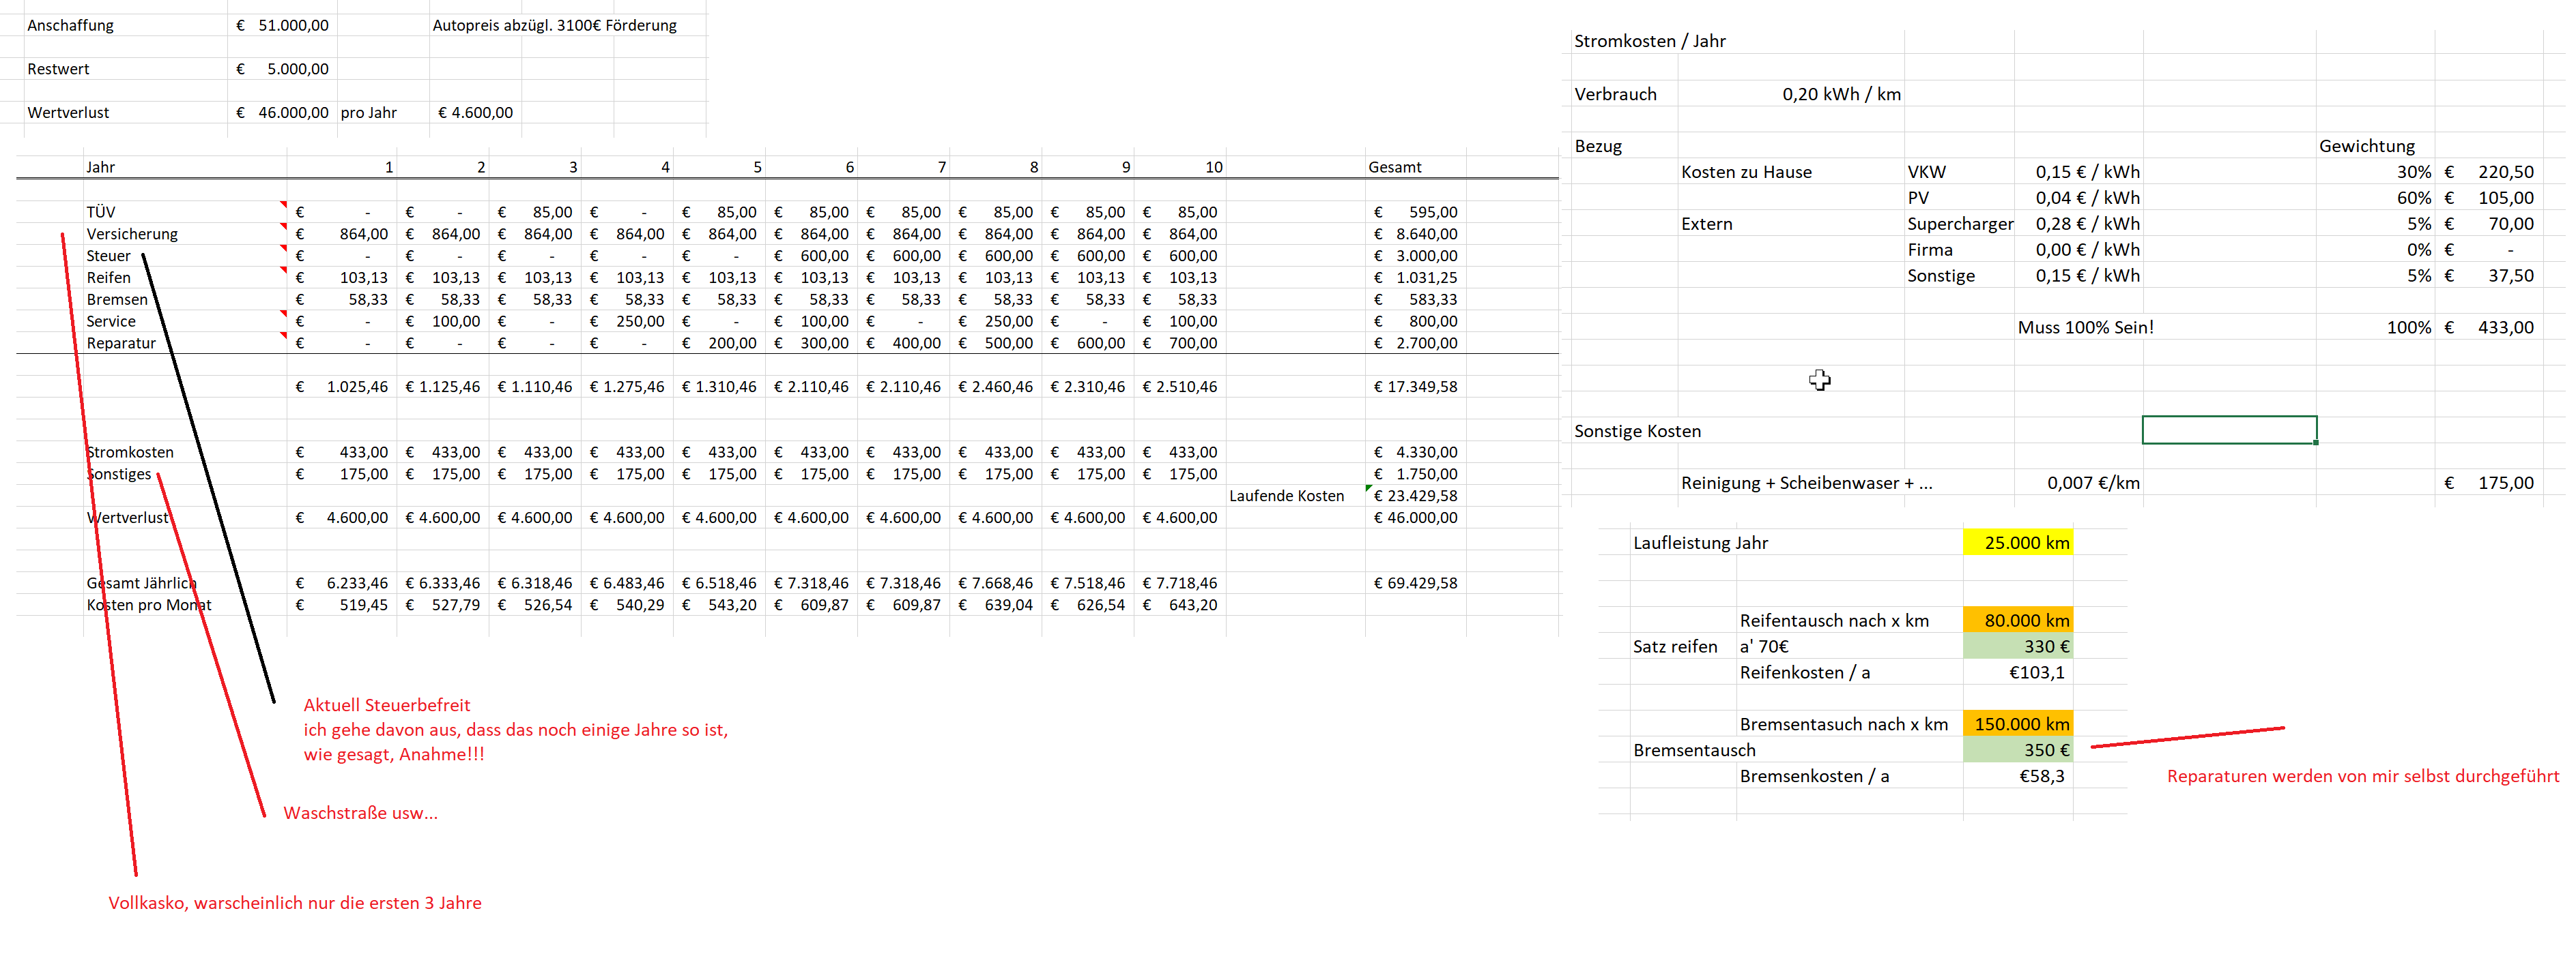Click the VKW price 0,15 € / kWh
Screen dimensions: 2576x956
(2088, 172)
